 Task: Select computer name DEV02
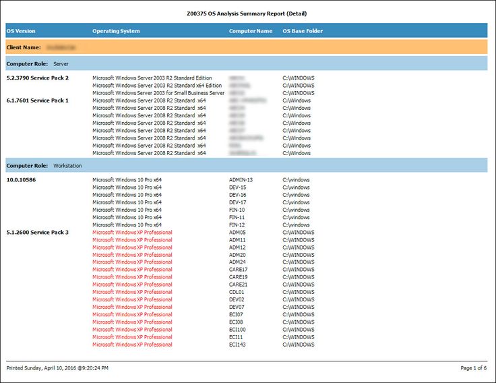pyautogui.click(x=237, y=299)
